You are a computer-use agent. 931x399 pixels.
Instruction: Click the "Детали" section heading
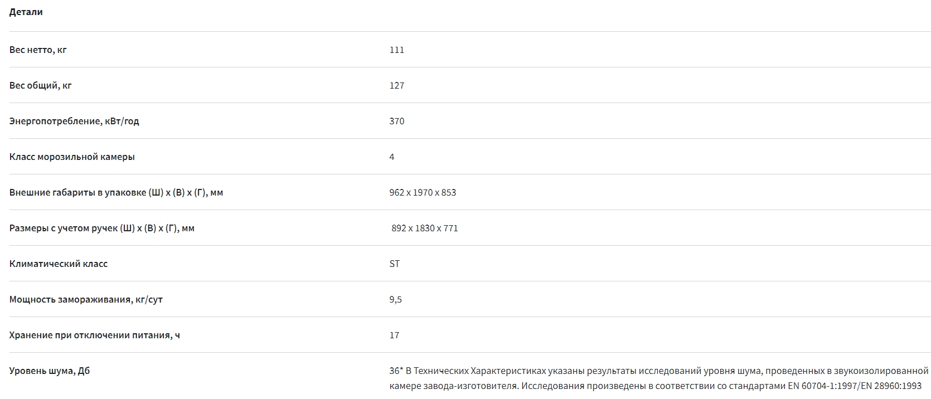tap(26, 12)
